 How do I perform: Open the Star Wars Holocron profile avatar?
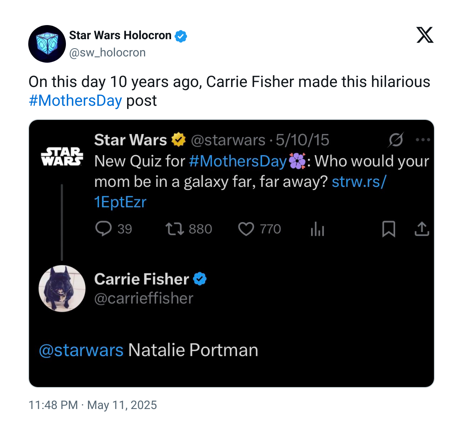pyautogui.click(x=47, y=43)
